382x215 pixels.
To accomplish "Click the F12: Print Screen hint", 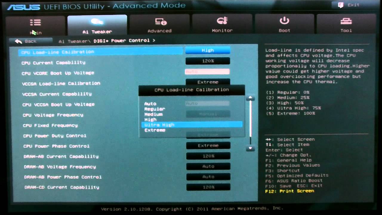I will pos(289,191).
